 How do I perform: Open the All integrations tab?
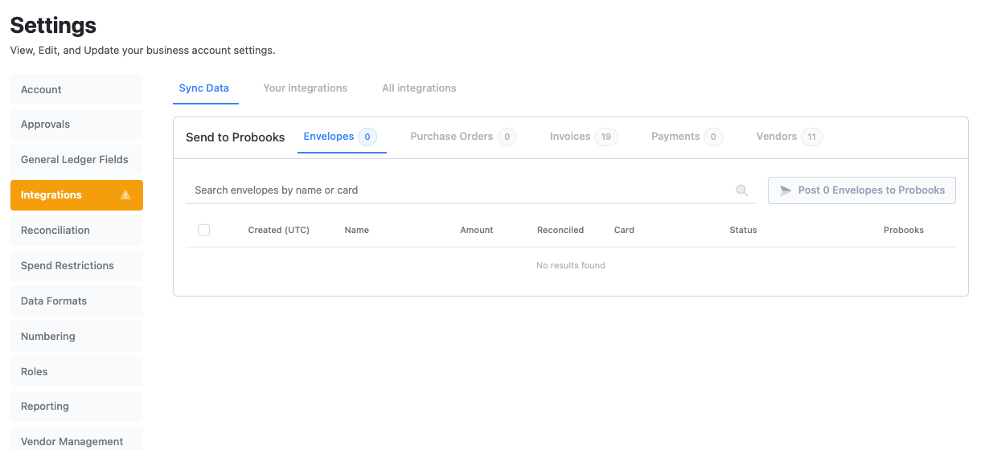click(419, 88)
